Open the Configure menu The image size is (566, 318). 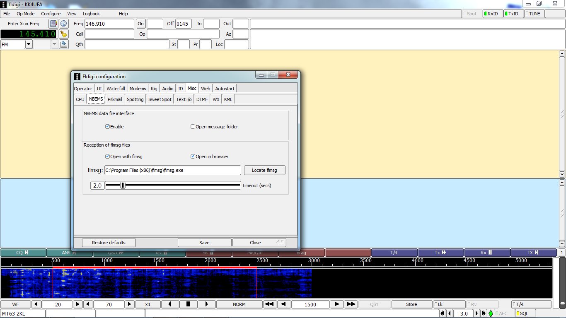[51, 14]
